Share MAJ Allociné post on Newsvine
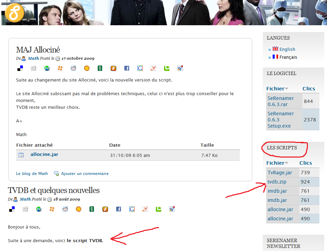Screen dimensions: 327x251 (x=100, y=68)
